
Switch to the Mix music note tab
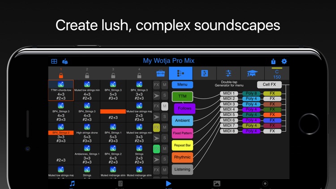[72, 184]
